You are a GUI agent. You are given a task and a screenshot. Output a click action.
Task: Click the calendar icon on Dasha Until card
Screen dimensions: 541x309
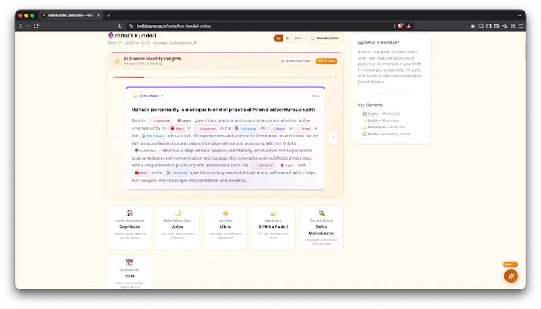tap(129, 262)
